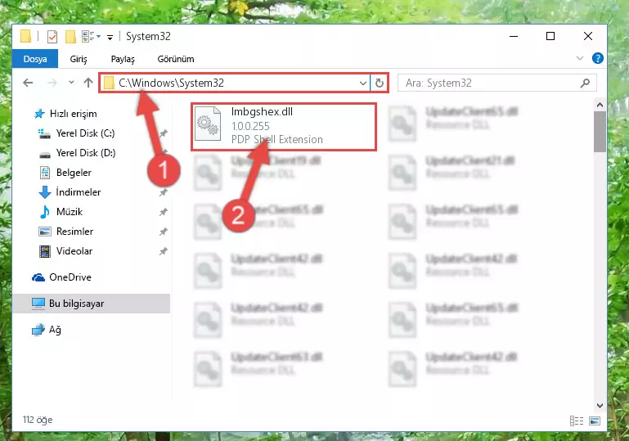Open the Customize Quick Access Toolbar dropdown

coord(110,38)
